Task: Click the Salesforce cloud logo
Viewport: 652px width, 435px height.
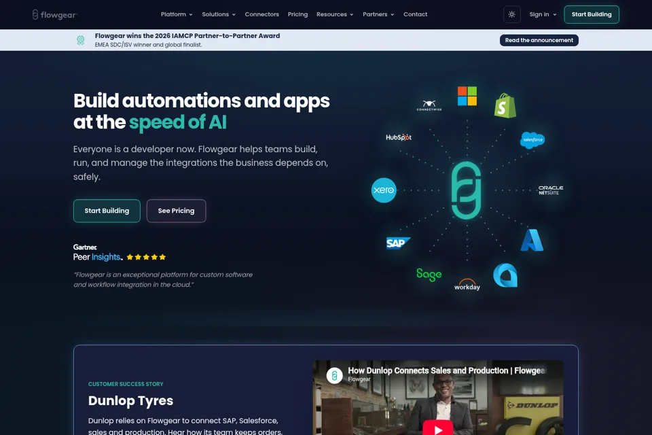Action: point(532,140)
